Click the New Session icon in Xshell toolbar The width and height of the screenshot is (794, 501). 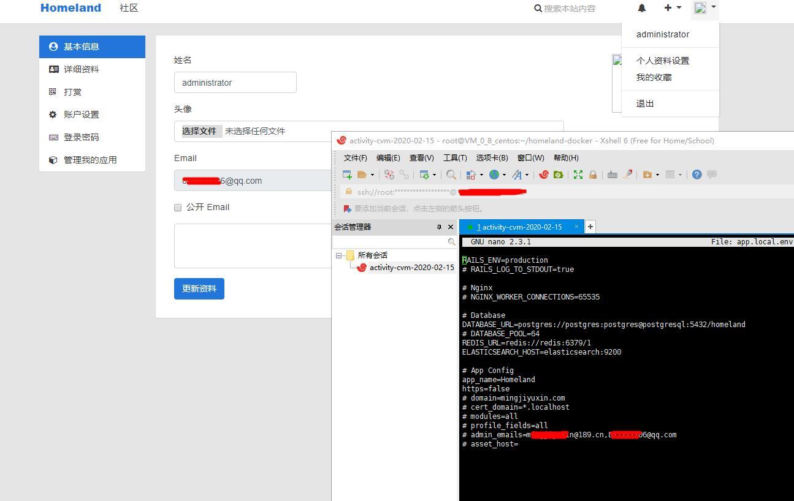347,175
